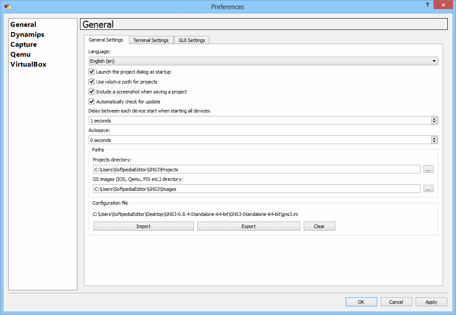Close the Preferences window
This screenshot has height=315, width=456.
443,5
